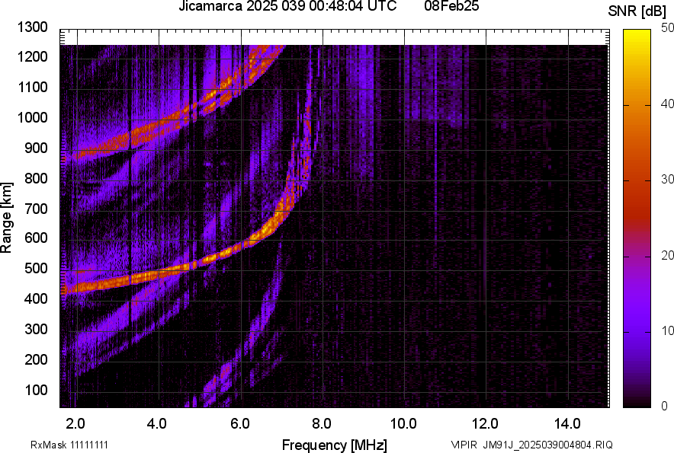
Task: Click range tick label '100'
Action: click(x=36, y=390)
